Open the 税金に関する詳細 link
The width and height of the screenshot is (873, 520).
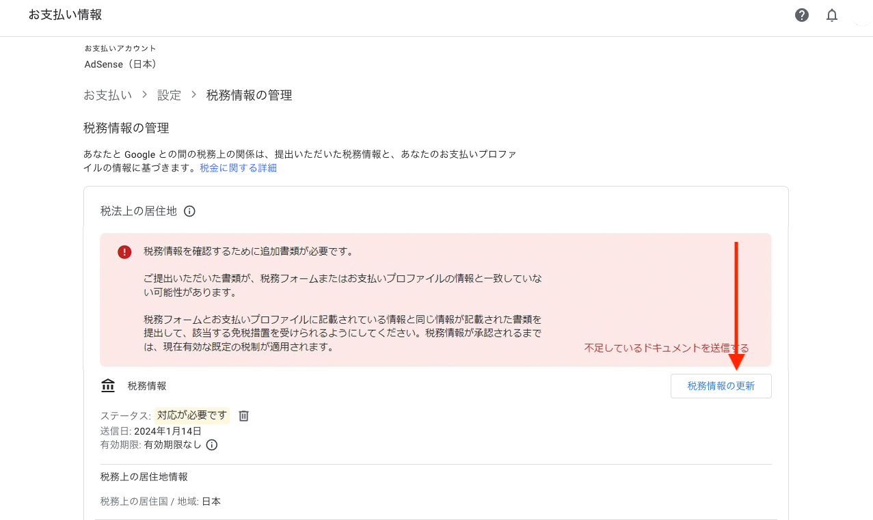click(238, 167)
